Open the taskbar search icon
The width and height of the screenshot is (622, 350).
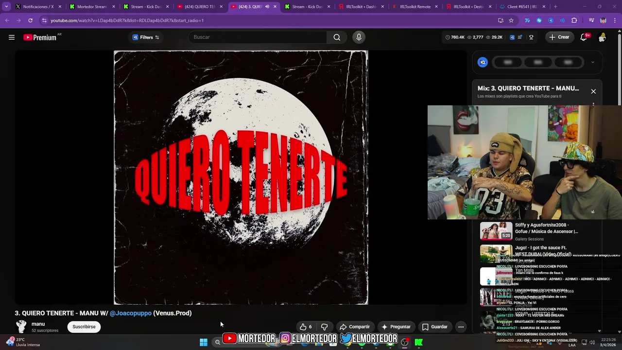(x=217, y=342)
